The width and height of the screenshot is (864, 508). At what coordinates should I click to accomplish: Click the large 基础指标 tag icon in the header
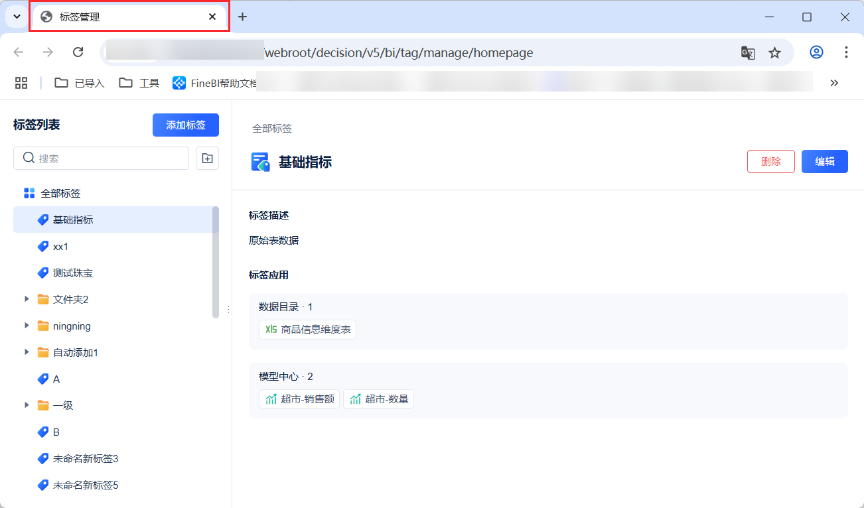(260, 162)
